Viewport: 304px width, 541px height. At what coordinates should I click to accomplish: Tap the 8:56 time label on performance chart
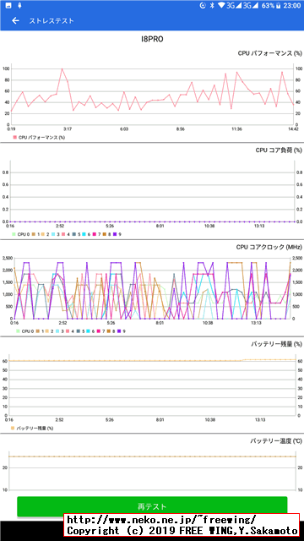[x=180, y=128]
